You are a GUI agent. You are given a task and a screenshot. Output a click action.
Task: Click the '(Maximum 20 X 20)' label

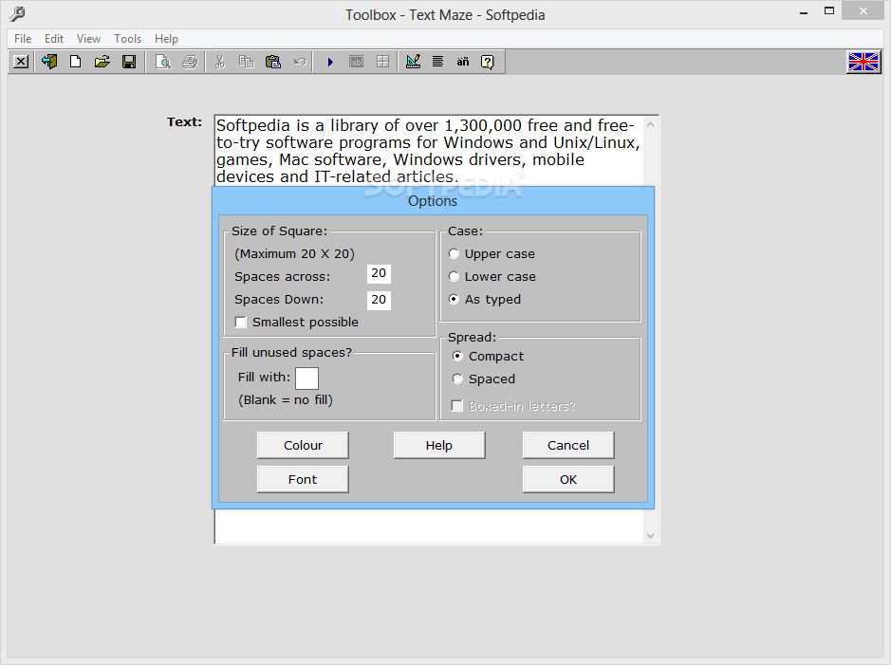294,254
